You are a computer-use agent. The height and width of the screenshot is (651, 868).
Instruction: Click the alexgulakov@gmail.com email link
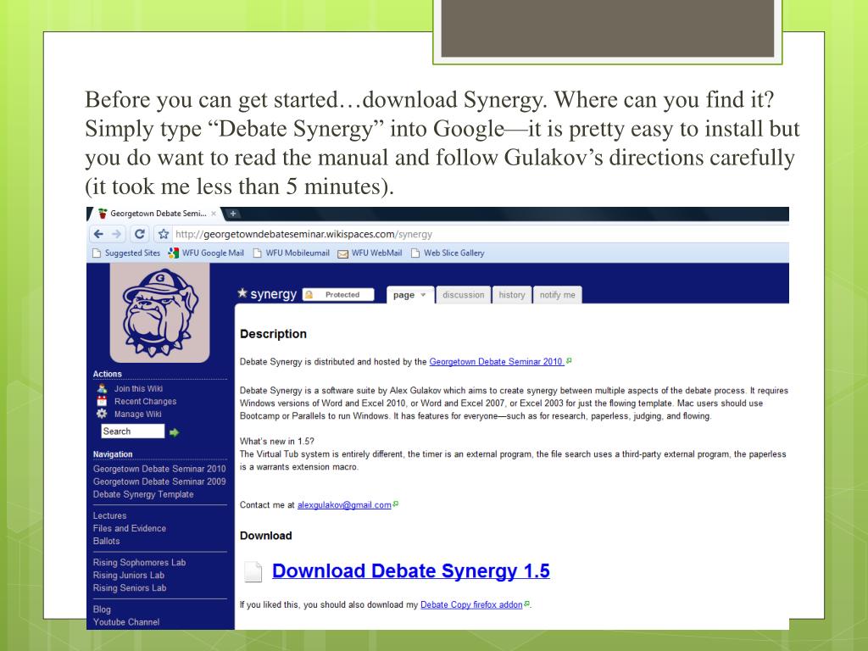(x=344, y=505)
